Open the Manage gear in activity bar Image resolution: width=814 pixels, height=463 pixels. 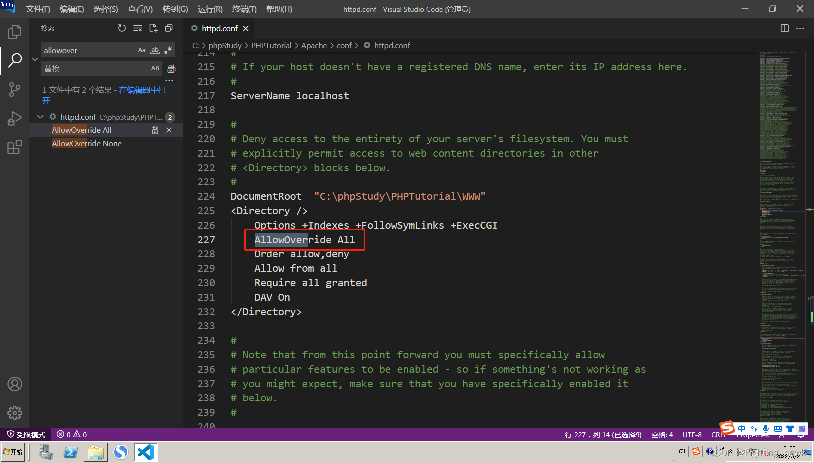click(x=15, y=413)
